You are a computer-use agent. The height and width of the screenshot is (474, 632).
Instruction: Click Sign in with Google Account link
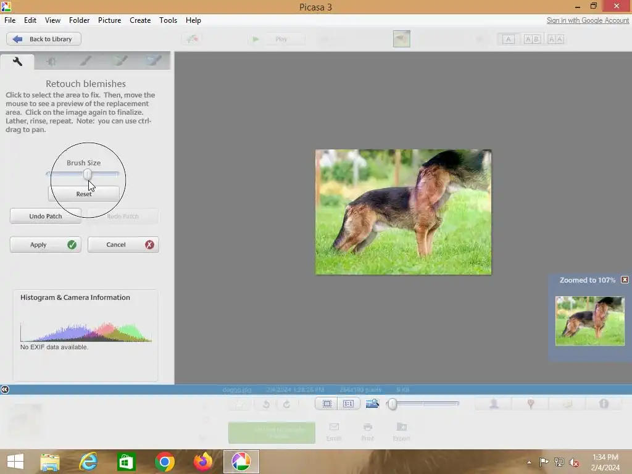(x=588, y=20)
